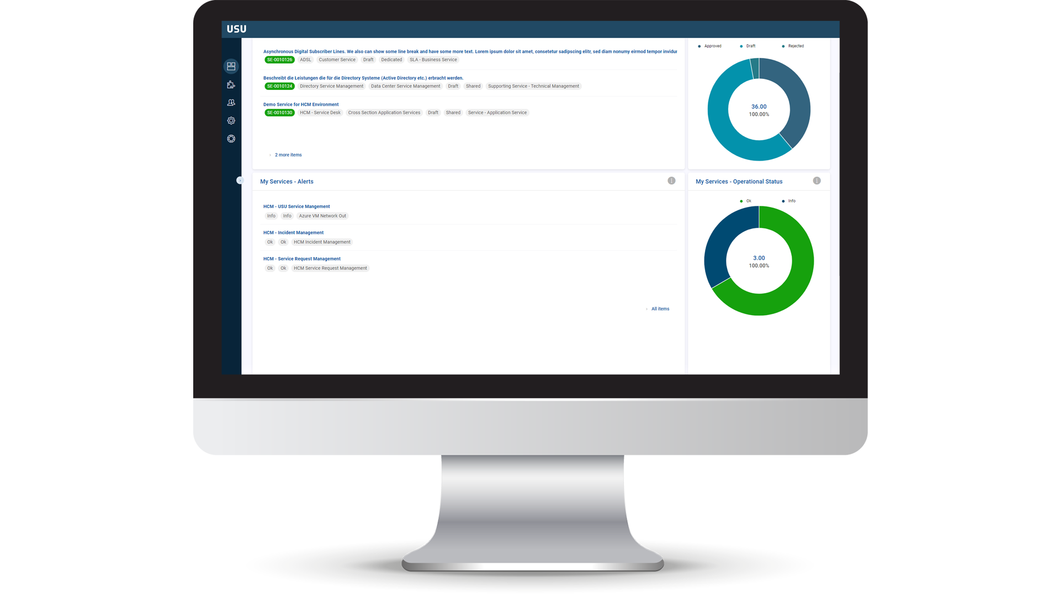Click the settings gear icon in sidebar
Screen dimensions: 1060x596
click(231, 120)
